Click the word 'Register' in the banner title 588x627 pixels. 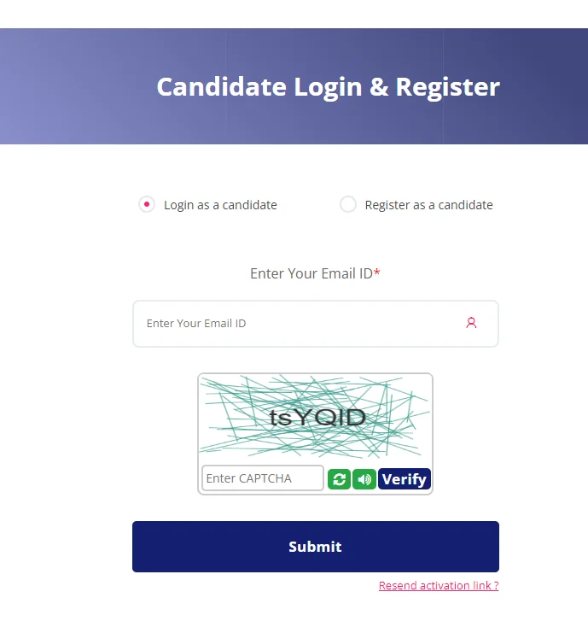tap(448, 87)
